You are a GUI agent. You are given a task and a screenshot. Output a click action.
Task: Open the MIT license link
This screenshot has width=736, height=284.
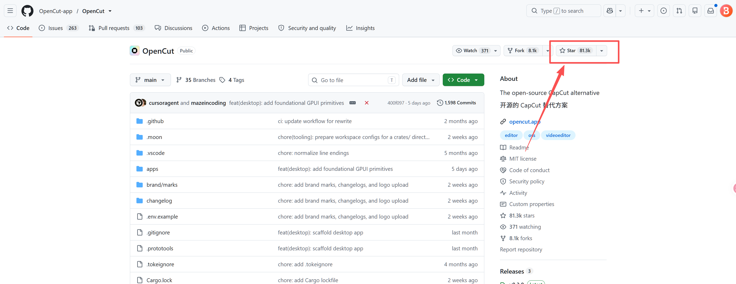522,159
